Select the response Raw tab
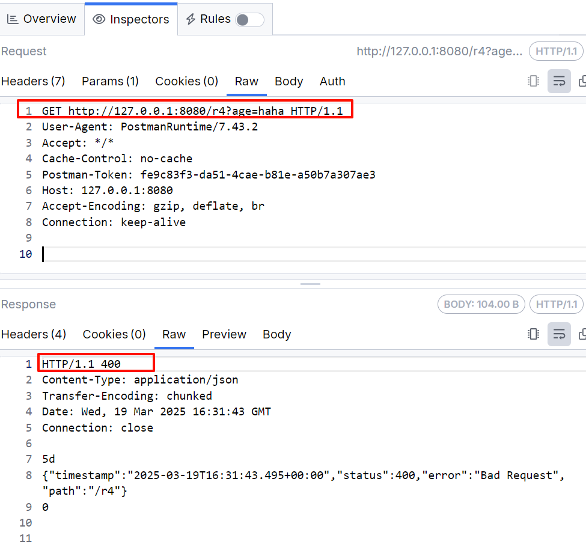Image resolution: width=586 pixels, height=550 pixels. tap(174, 334)
